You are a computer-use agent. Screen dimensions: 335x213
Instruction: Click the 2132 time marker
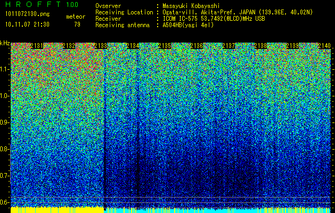[69, 46]
